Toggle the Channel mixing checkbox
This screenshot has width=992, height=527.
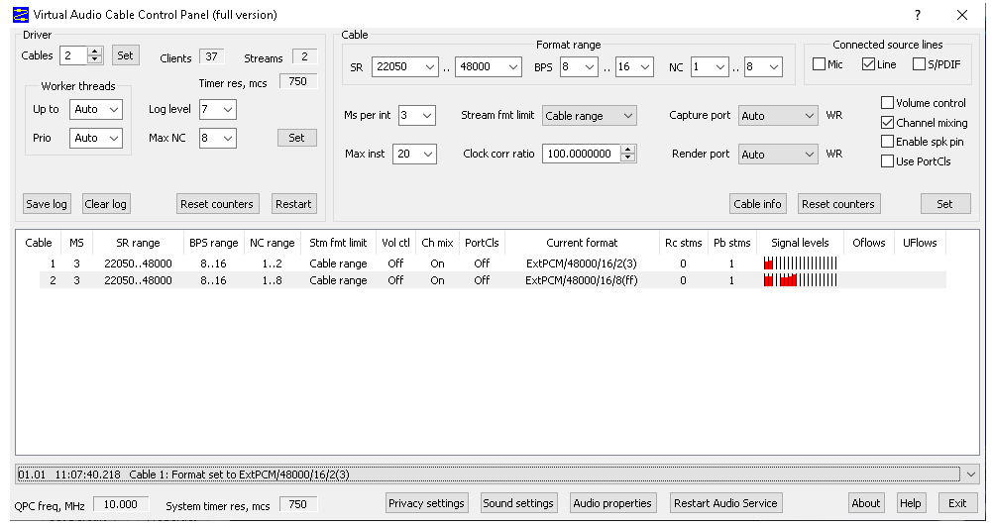pos(888,122)
